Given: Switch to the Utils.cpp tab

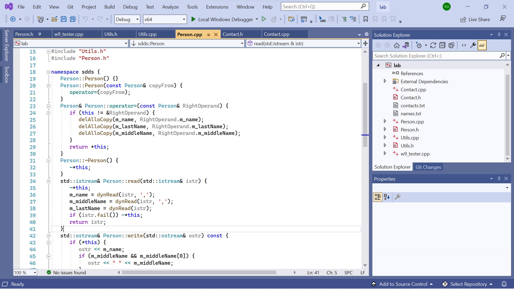Looking at the screenshot, I should [147, 34].
